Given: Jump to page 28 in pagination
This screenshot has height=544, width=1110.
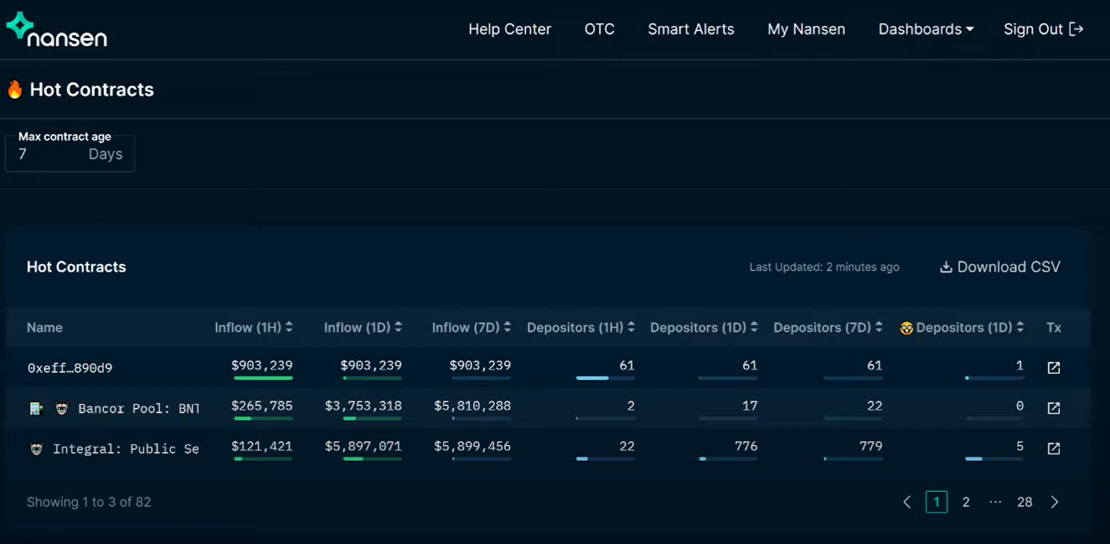Looking at the screenshot, I should (x=1024, y=502).
